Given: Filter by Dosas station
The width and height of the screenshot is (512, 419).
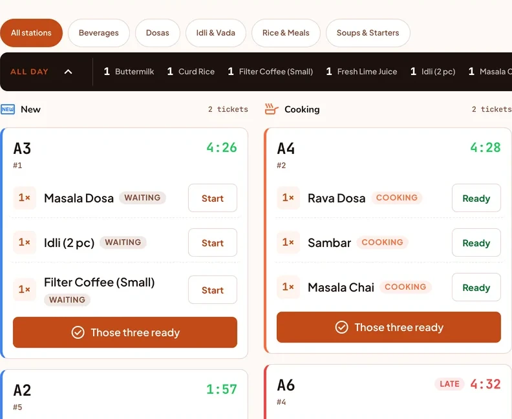Looking at the screenshot, I should (x=157, y=33).
